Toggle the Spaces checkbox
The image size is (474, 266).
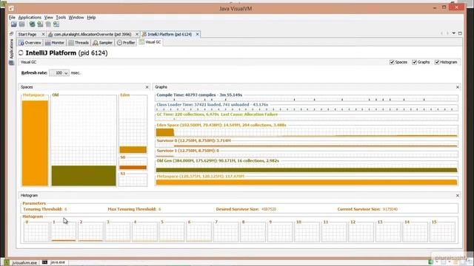(x=392, y=62)
